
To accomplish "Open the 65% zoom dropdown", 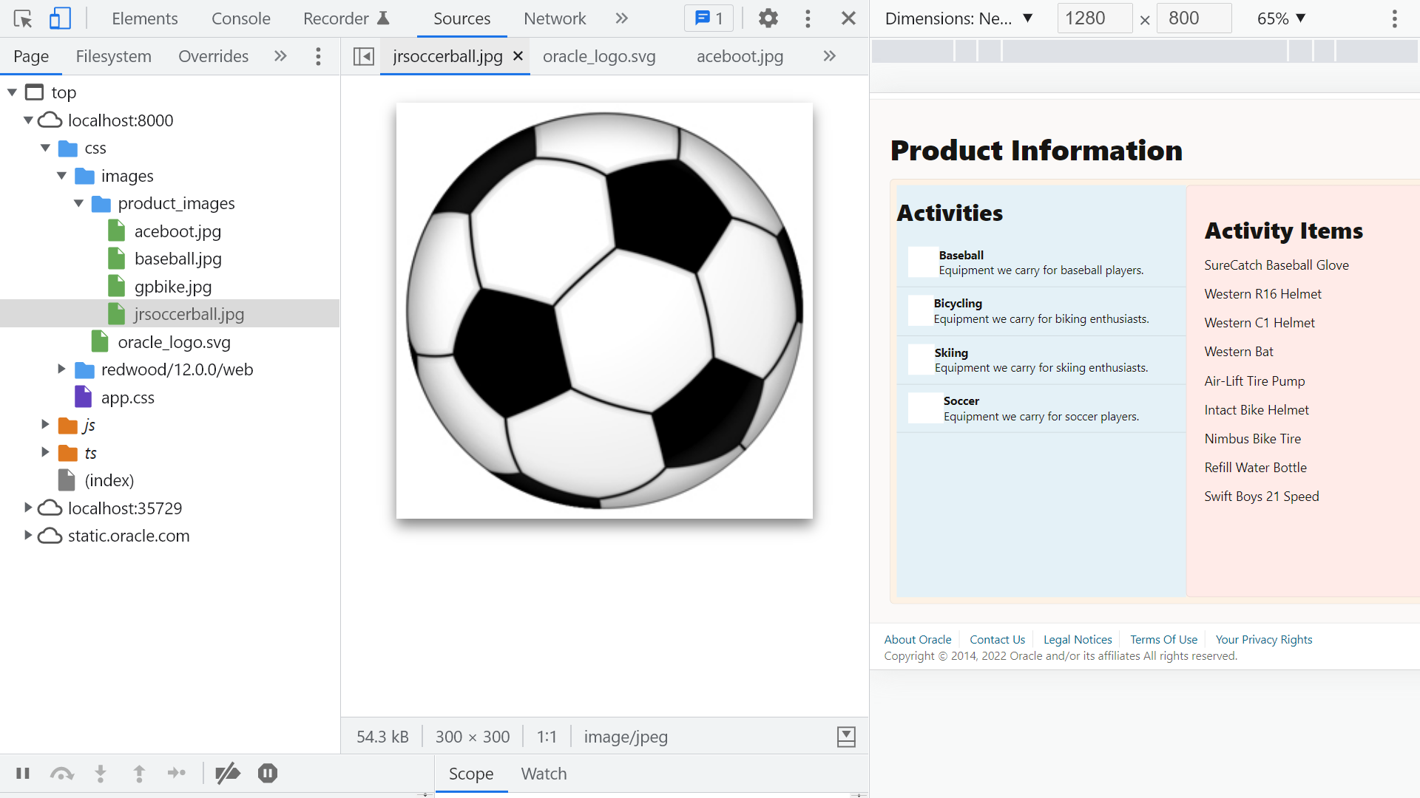I will [x=1281, y=18].
